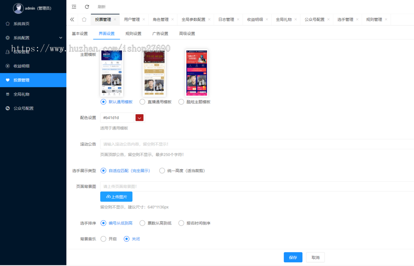Sort contestants by 票数从高到低
The image size is (414, 266).
142,223
